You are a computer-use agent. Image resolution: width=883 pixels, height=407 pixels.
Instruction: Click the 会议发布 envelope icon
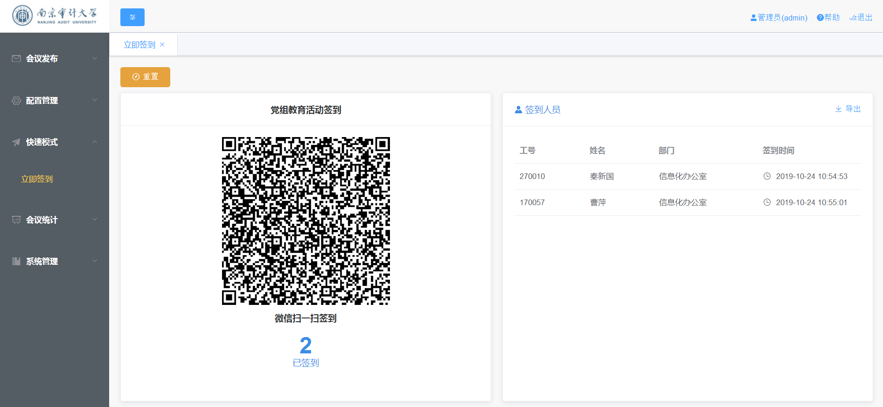tap(16, 58)
